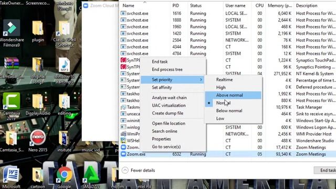Select svchost.exe row with PID 1616
Screen dimensions: 336x189
point(227,13)
